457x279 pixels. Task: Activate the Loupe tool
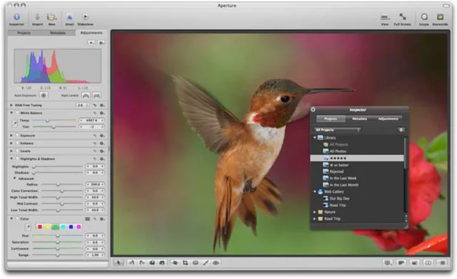point(424,17)
